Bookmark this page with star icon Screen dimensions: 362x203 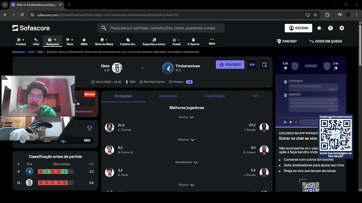(315, 15)
